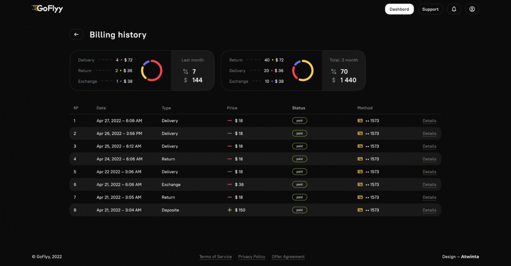Click the GoFlyy logo

pos(47,9)
